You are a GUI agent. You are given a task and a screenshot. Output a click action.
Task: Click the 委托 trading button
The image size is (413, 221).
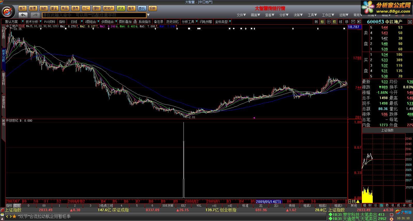click(x=142, y=8)
